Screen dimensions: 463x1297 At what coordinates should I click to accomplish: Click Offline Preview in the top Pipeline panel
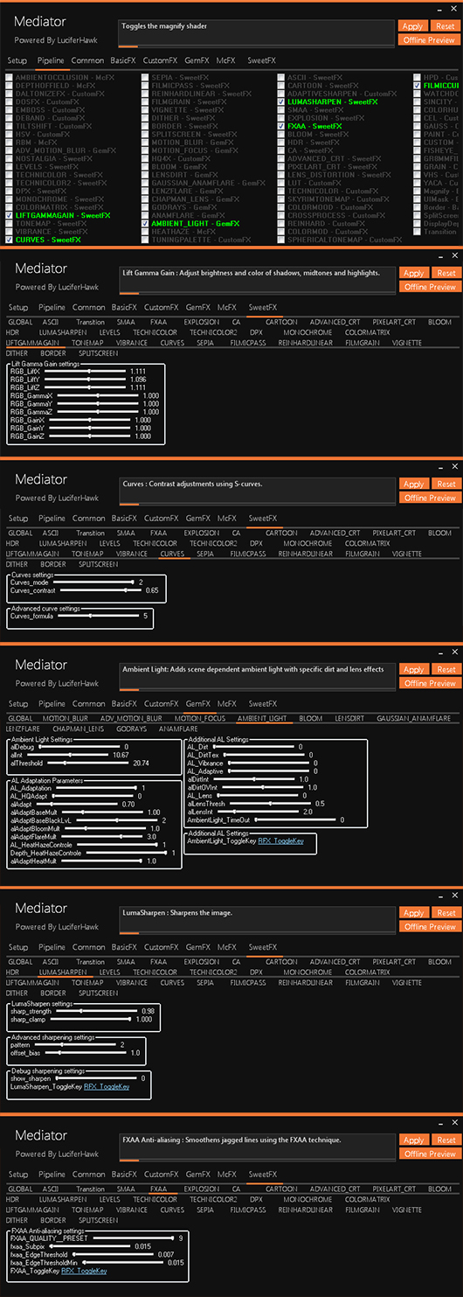click(429, 40)
